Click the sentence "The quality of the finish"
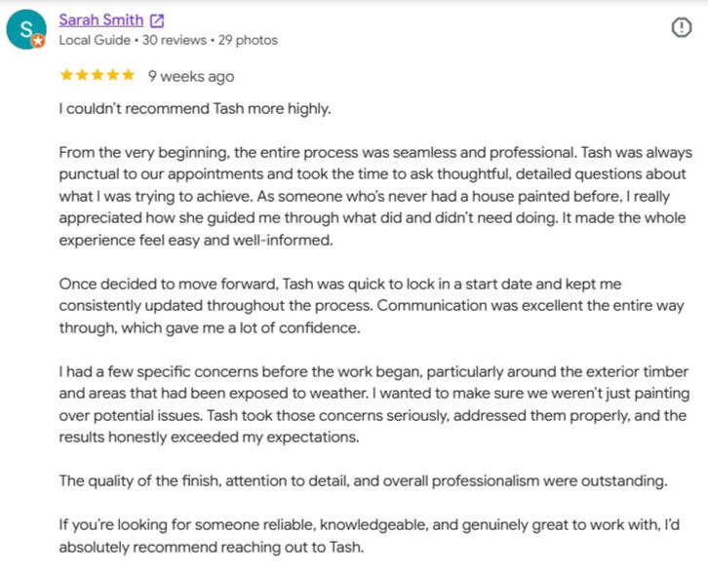The height and width of the screenshot is (573, 708). [x=363, y=481]
